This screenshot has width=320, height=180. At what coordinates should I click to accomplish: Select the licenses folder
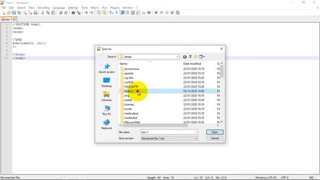(x=129, y=104)
